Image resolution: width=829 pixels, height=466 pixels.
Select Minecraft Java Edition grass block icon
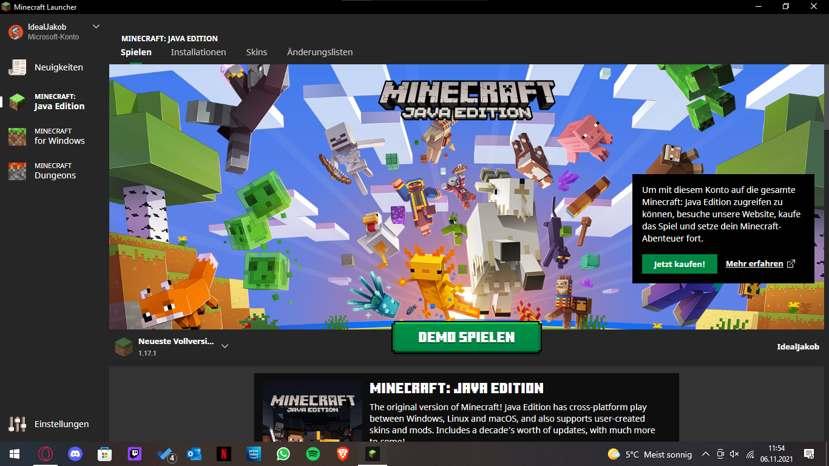point(18,102)
